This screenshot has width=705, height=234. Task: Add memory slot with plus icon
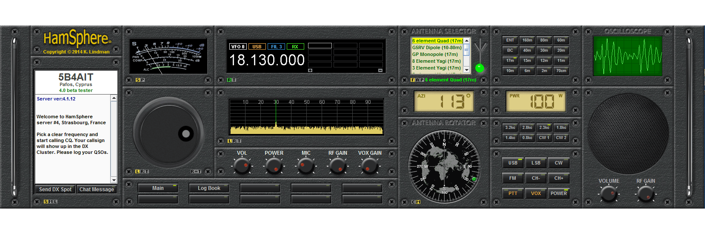310,70
